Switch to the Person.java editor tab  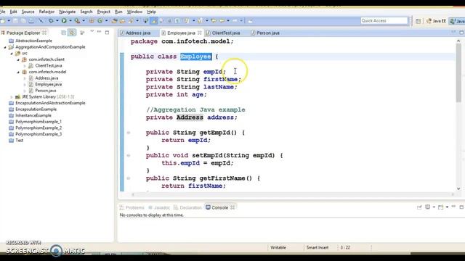(268, 33)
